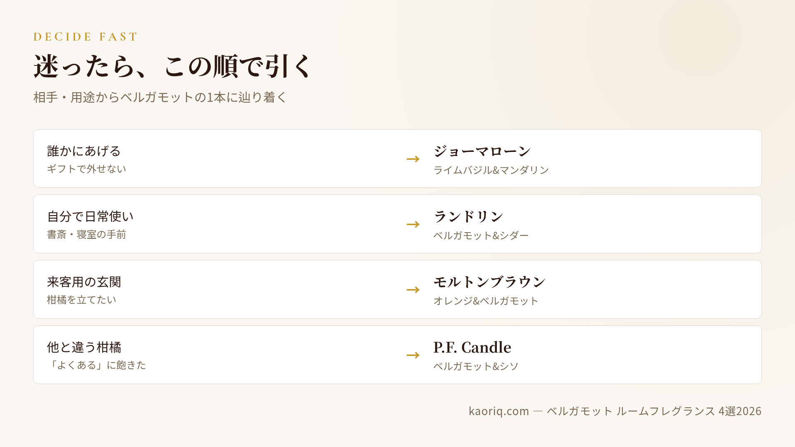Click the ギフトで外せない subtitle
The width and height of the screenshot is (795, 447).
(87, 169)
